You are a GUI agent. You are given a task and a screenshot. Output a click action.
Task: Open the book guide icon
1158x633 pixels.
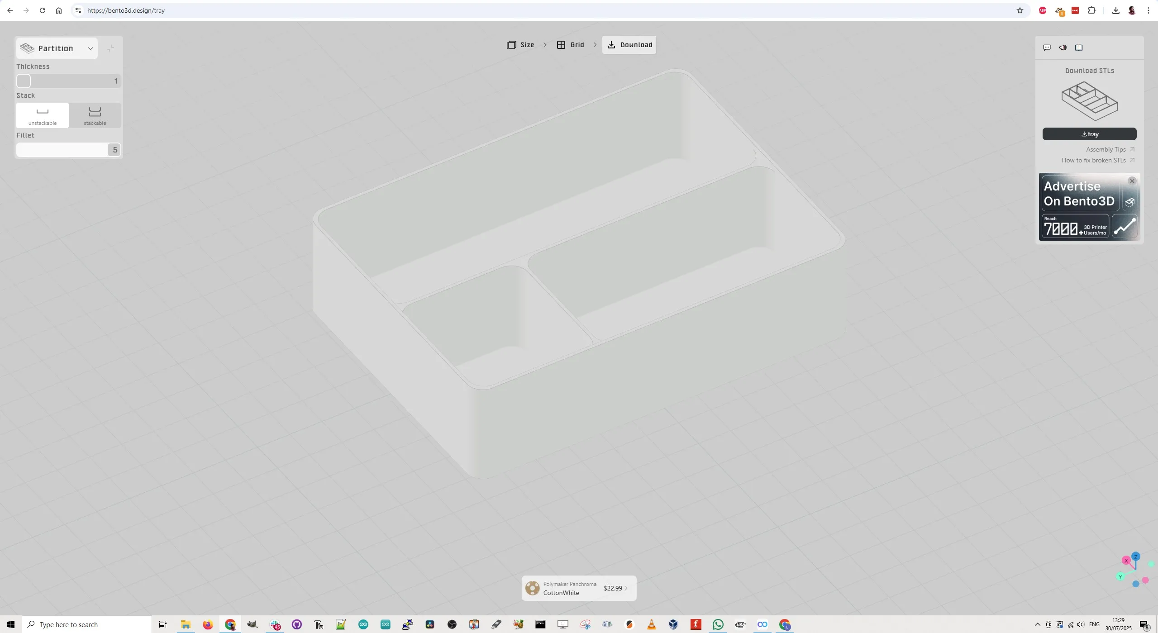1079,48
